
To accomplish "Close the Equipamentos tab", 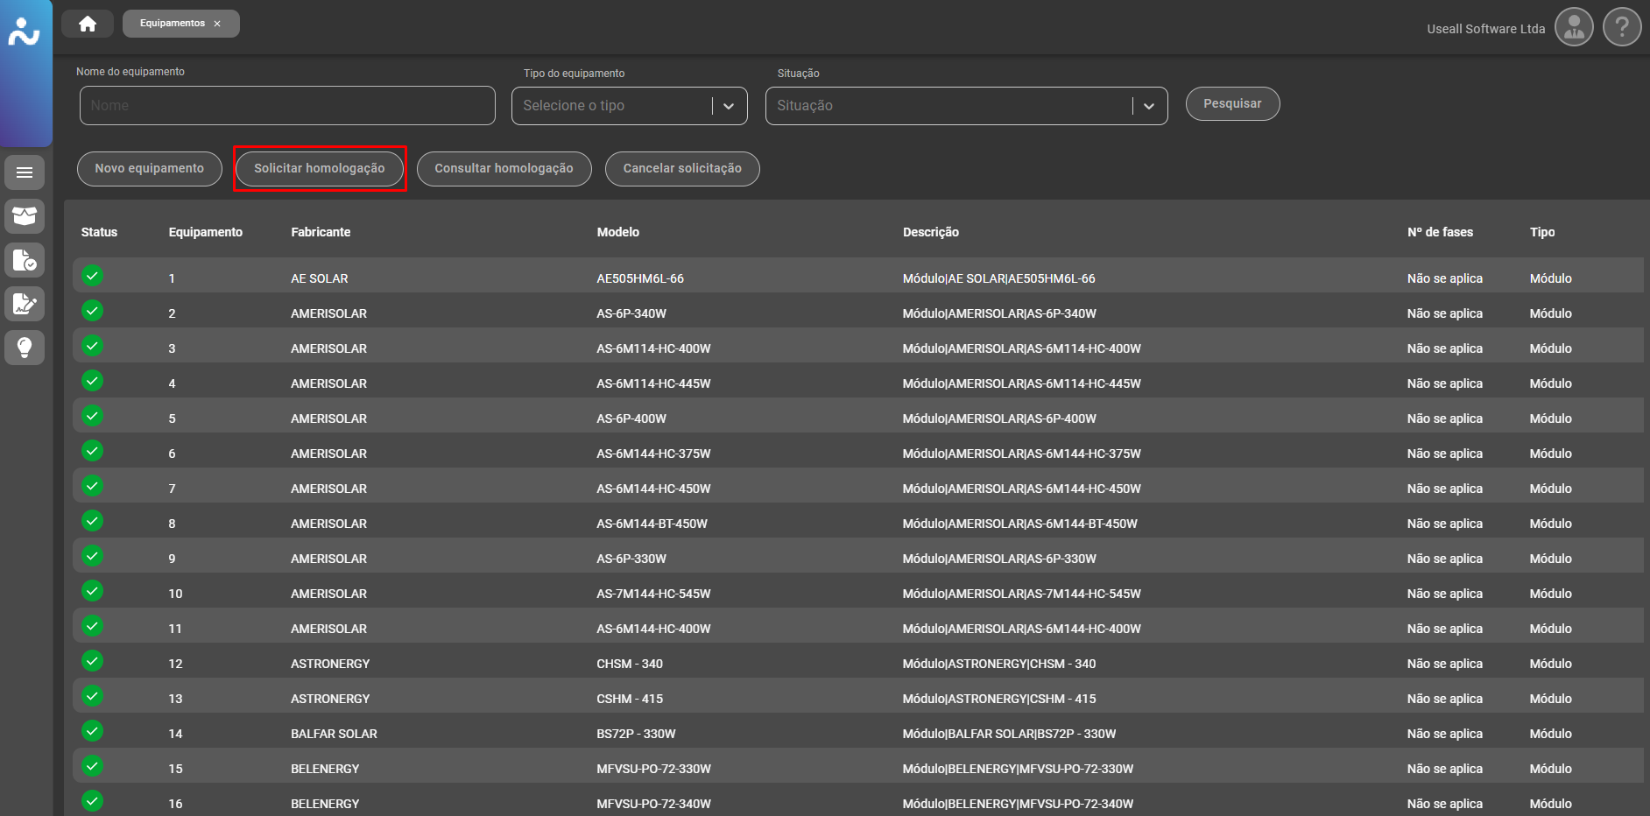I will pos(217,24).
